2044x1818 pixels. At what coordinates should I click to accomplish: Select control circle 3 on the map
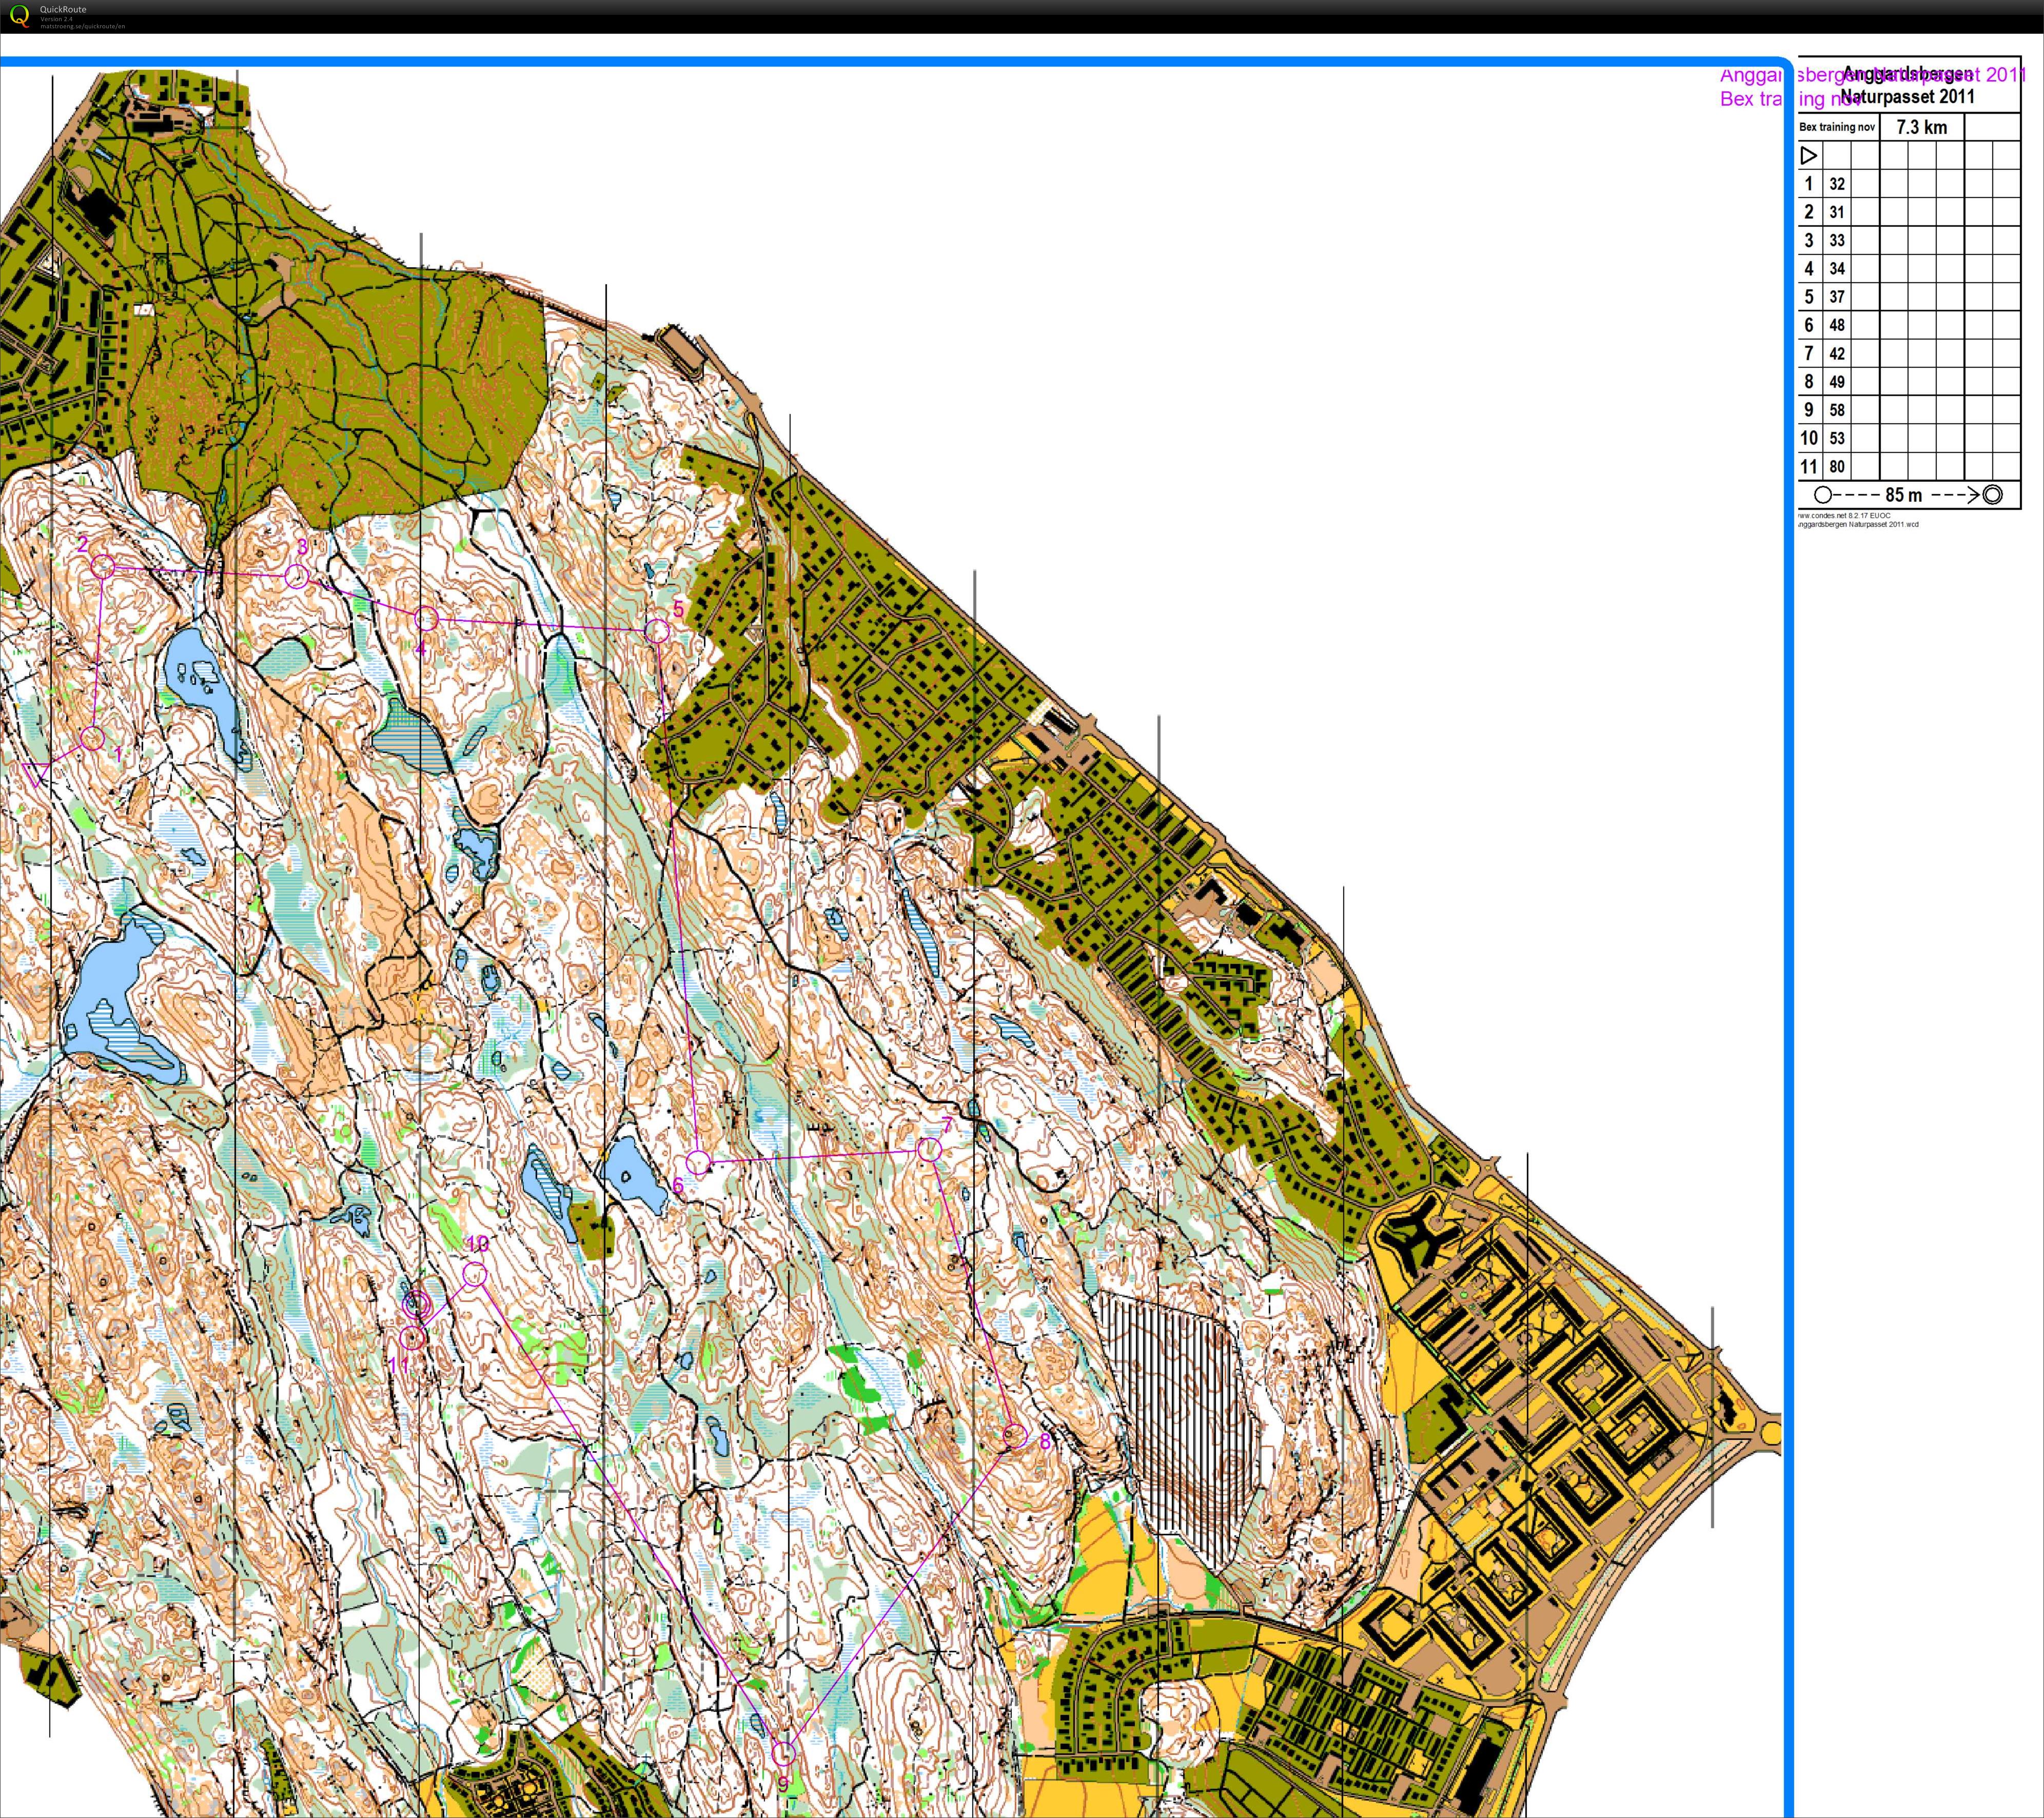(x=296, y=575)
